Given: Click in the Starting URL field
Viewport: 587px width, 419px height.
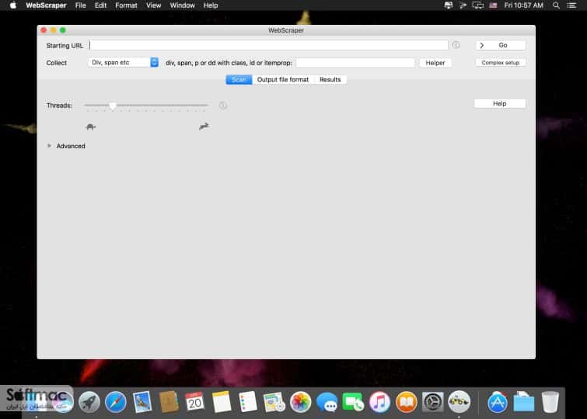Looking at the screenshot, I should (x=268, y=45).
